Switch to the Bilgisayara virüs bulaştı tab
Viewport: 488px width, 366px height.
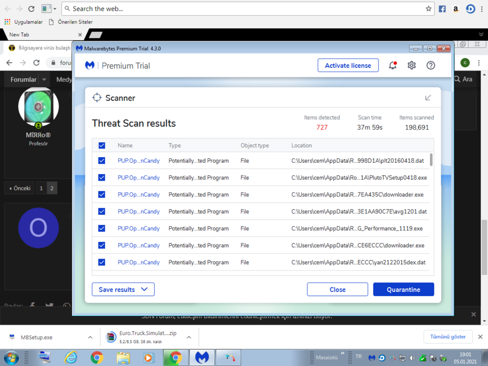coord(40,48)
